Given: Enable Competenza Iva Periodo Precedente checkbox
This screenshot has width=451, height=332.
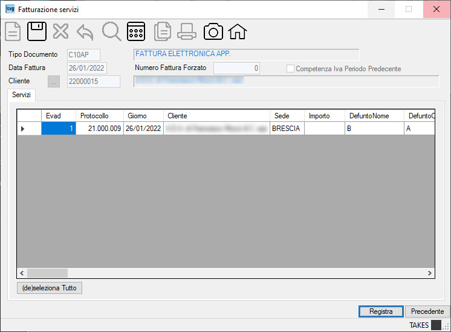Looking at the screenshot, I should click(x=290, y=69).
